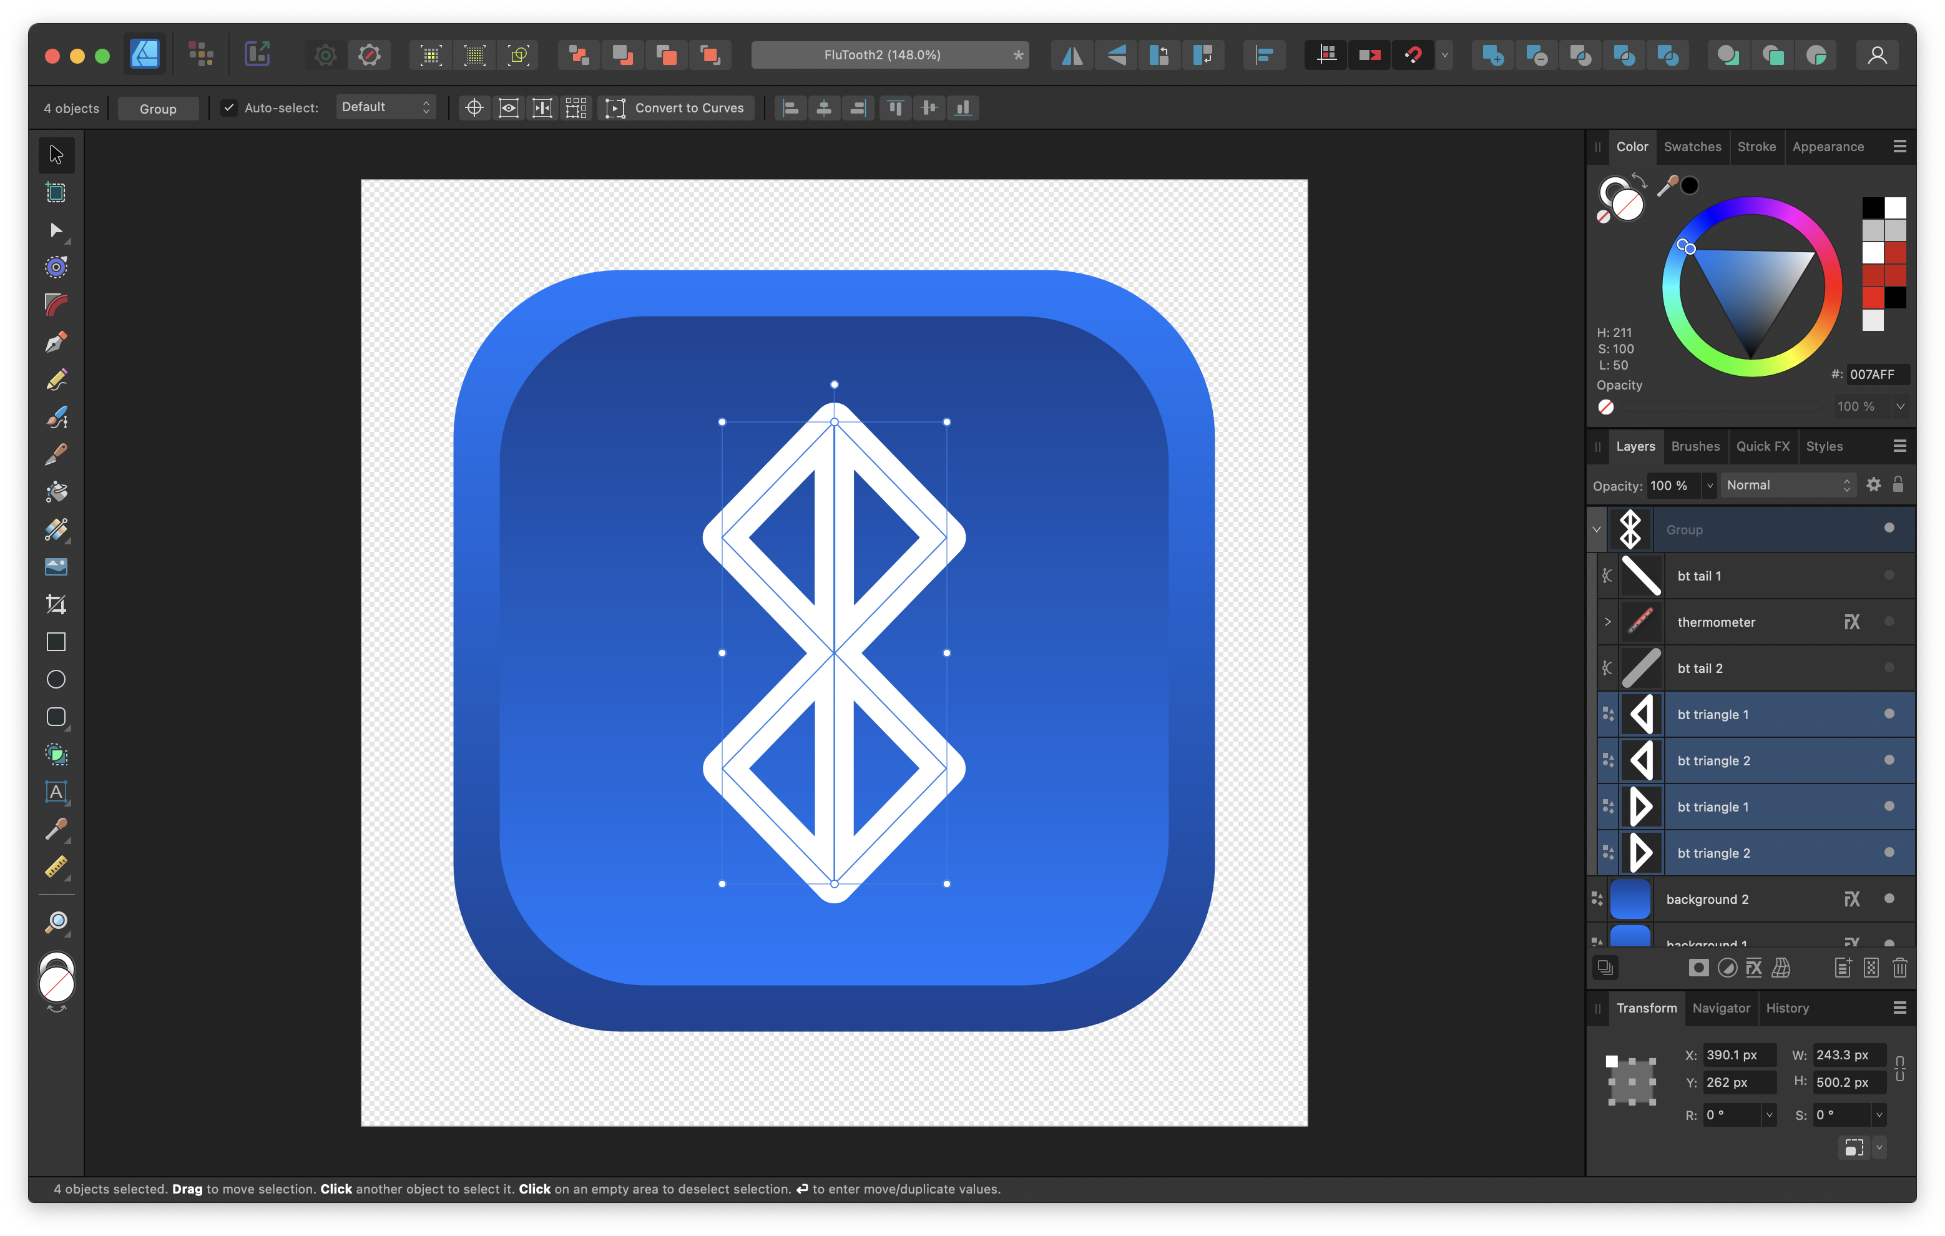Select the Artistic Text tool
This screenshot has height=1236, width=1945.
(x=56, y=792)
